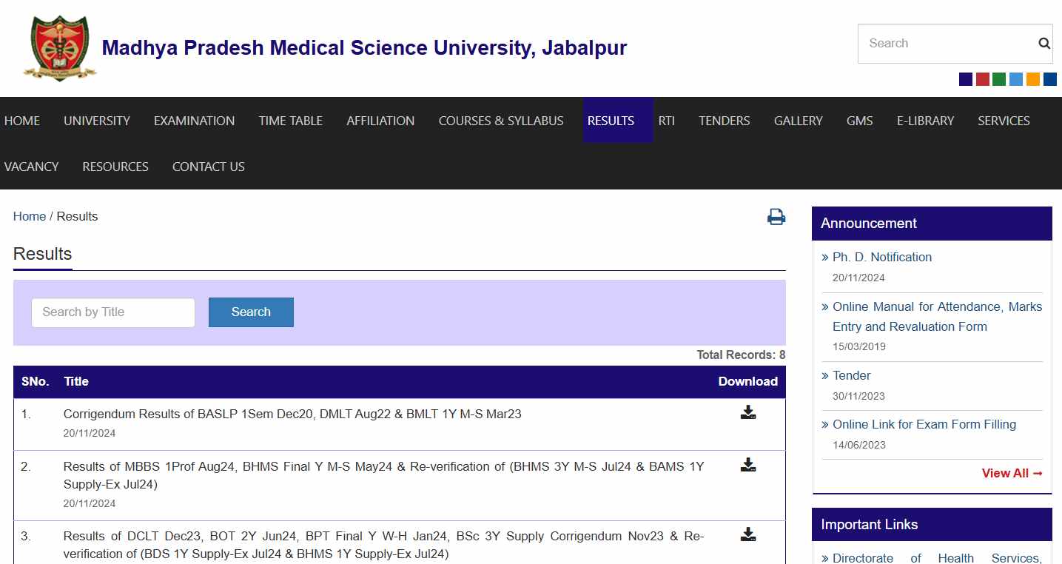The image size is (1062, 564).
Task: Click the search magnifier icon
Action: tap(1043, 43)
